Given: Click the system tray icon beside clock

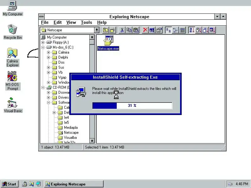Looking at the screenshot, I should click(x=230, y=184).
